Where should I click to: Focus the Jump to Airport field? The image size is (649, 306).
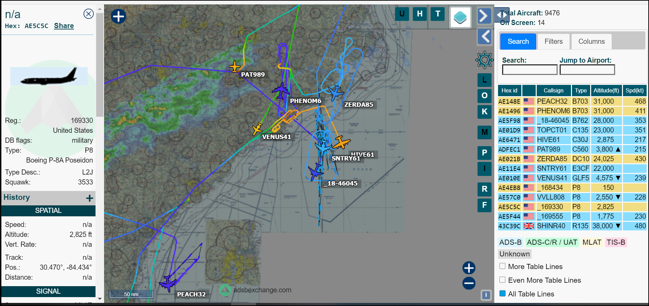click(587, 70)
